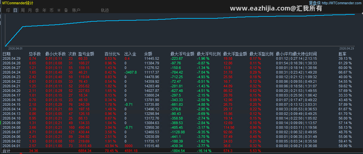Select the 2026.04.10 date cell
The height and width of the screenshot is (154, 363).
tap(12, 118)
